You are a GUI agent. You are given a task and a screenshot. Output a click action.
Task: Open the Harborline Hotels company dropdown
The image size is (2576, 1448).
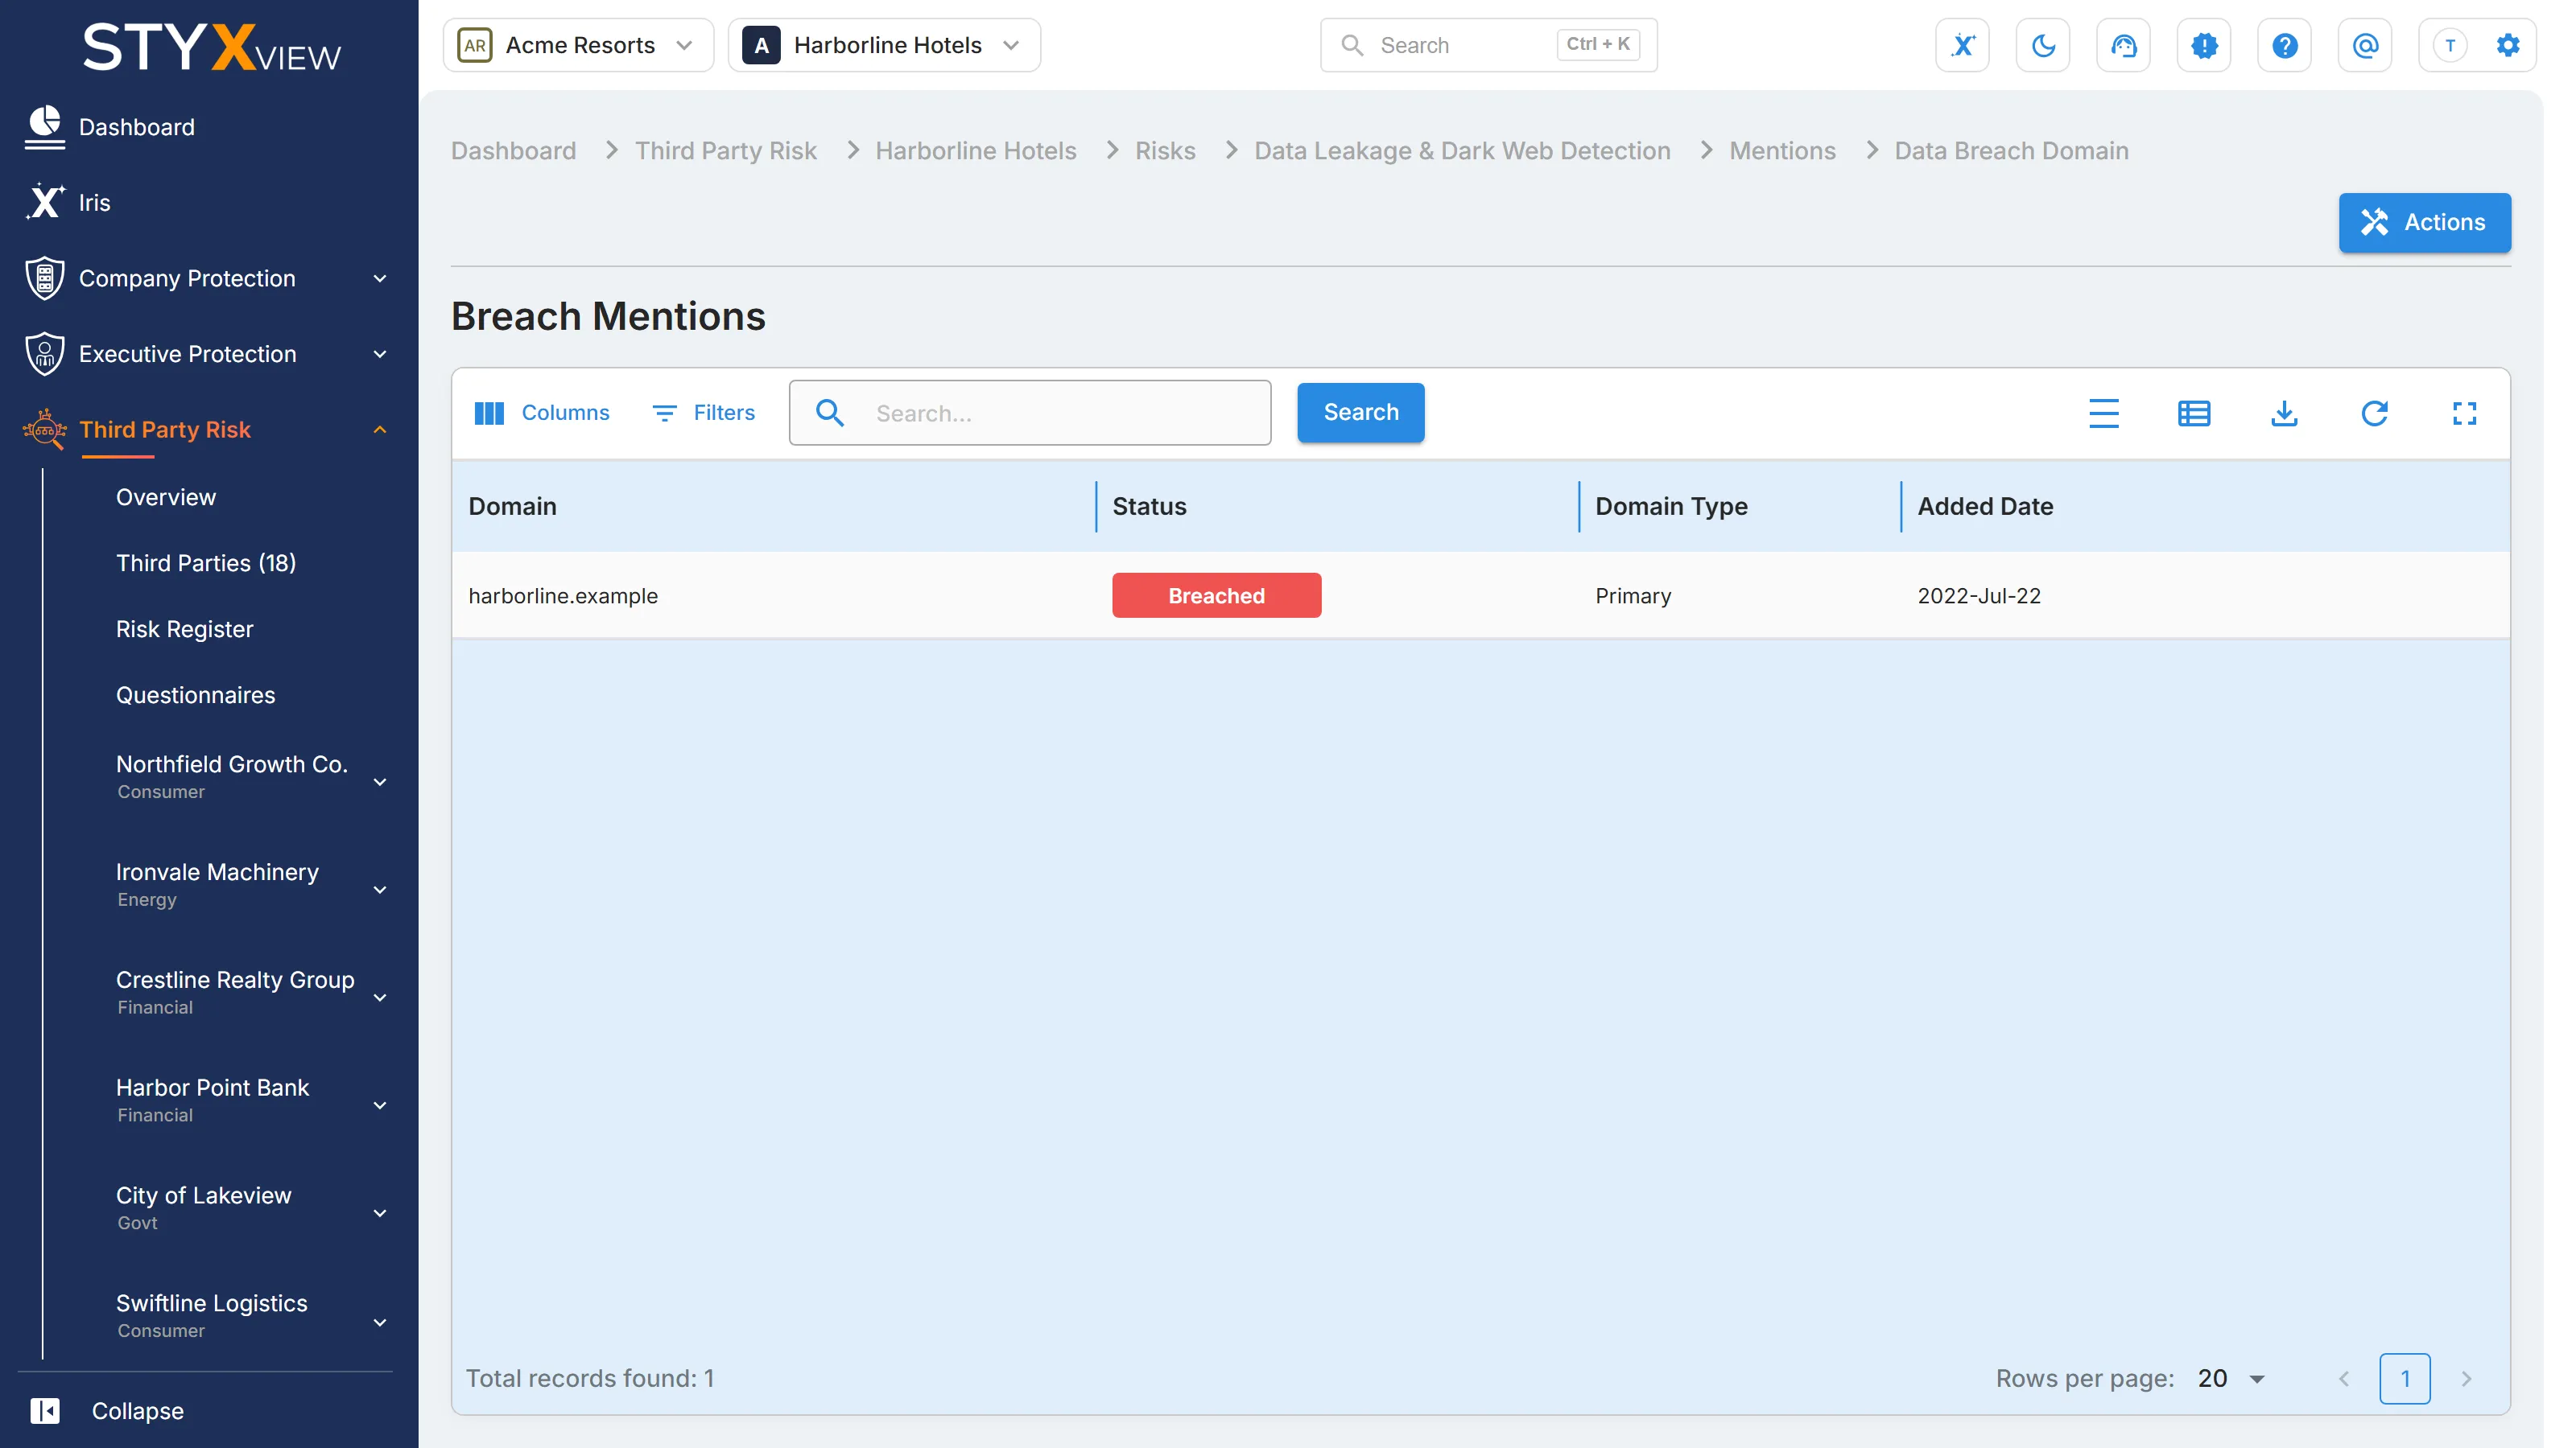click(x=884, y=45)
